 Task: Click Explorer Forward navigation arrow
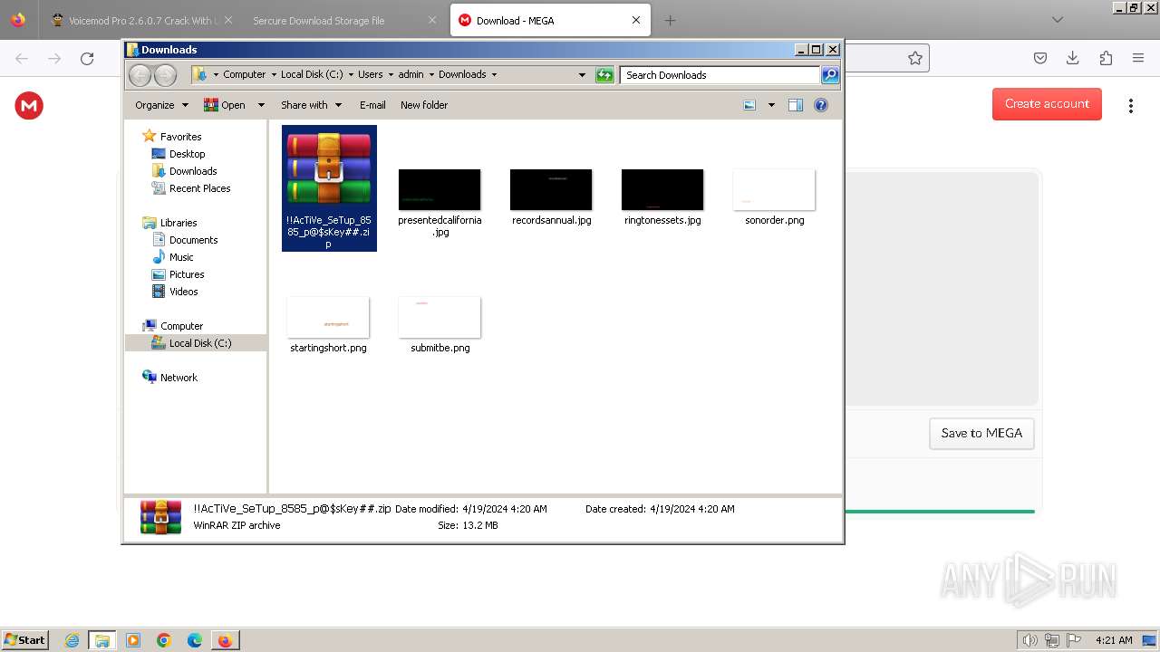[x=165, y=75]
